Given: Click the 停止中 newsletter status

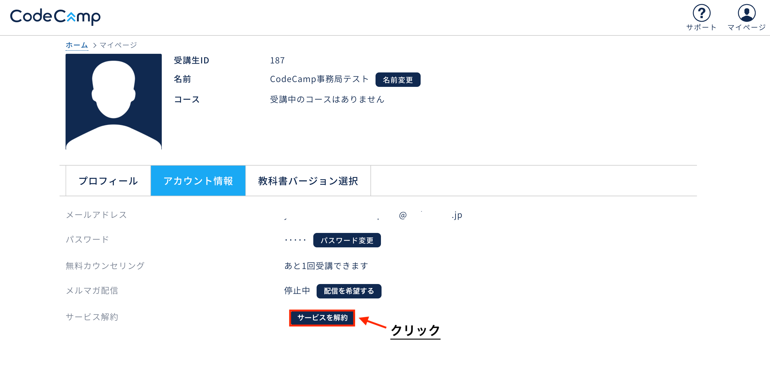Looking at the screenshot, I should (297, 291).
